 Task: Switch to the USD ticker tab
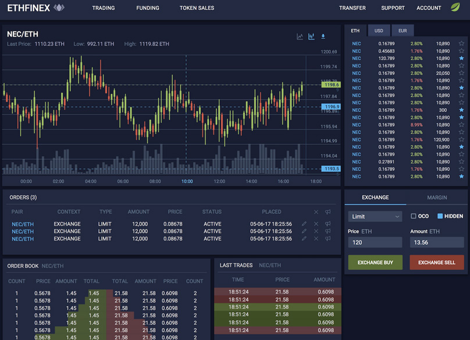379,31
